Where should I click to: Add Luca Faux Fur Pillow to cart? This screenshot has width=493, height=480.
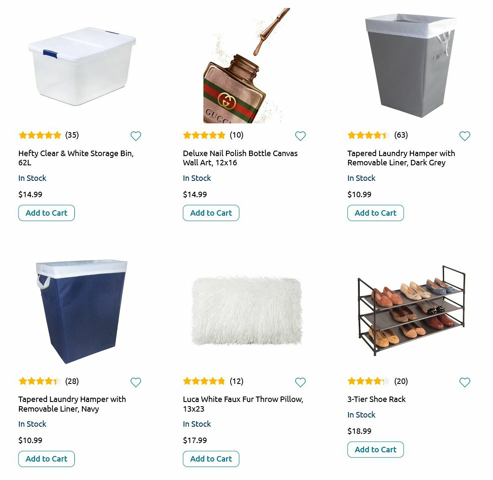[211, 459]
